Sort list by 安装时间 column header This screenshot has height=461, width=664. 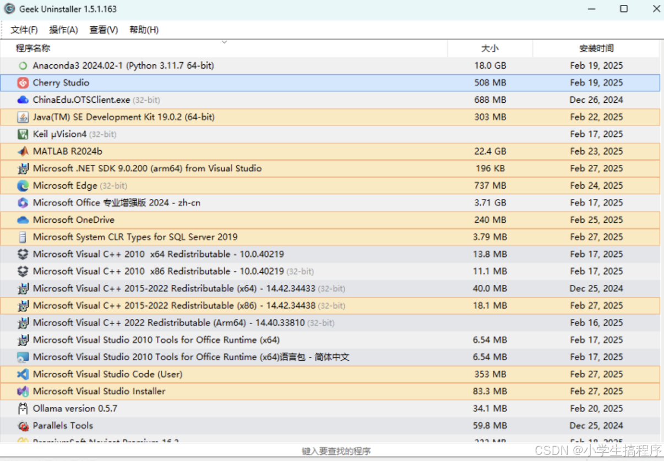click(x=596, y=48)
